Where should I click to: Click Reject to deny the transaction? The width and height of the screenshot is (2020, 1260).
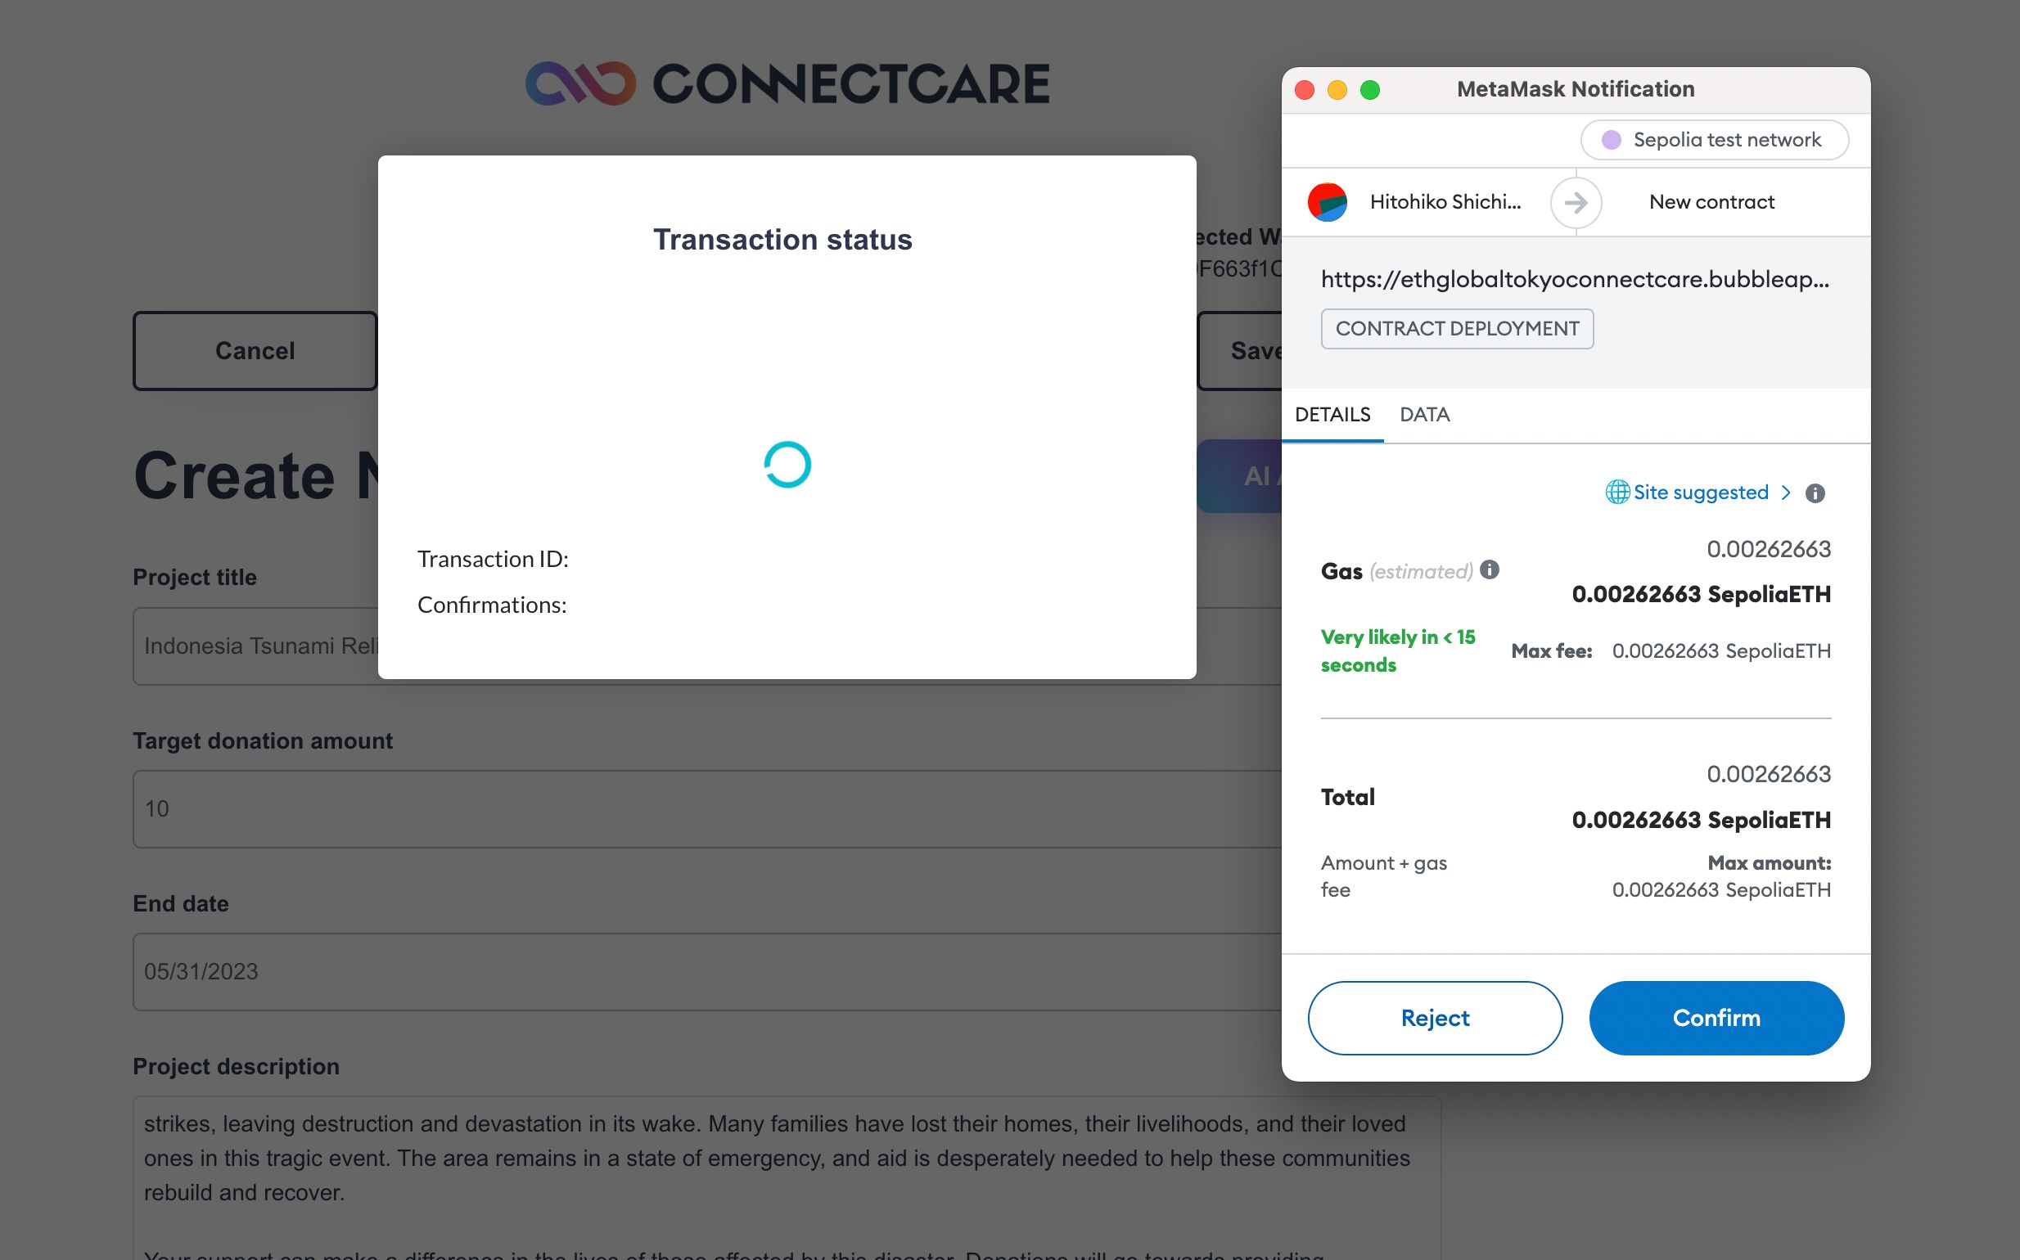tap(1433, 1018)
